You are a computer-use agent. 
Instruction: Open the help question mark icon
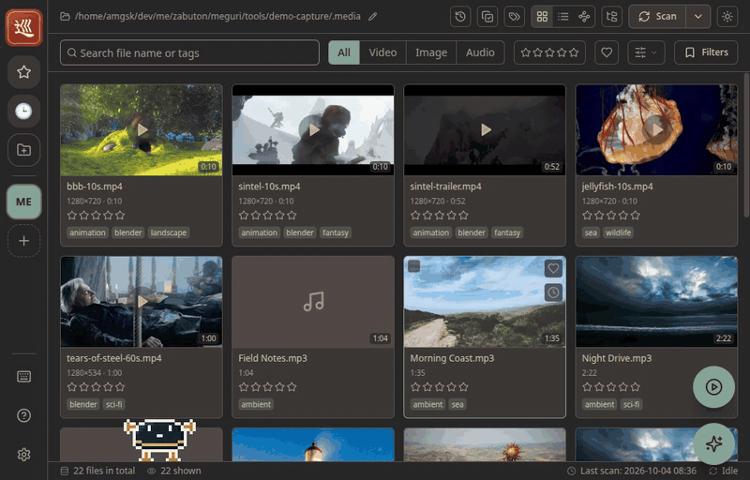(x=24, y=415)
